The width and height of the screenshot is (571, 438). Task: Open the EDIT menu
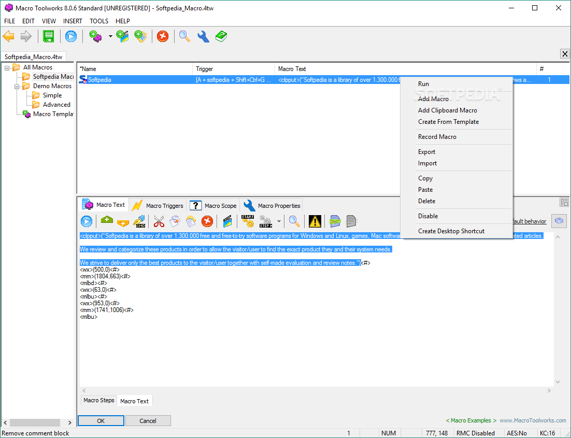28,21
